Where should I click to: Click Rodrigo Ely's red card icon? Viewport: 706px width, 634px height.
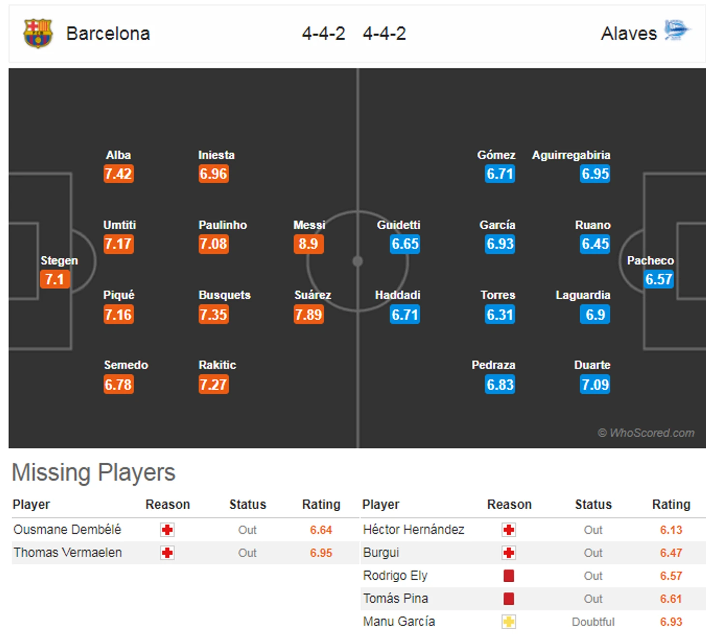(508, 575)
